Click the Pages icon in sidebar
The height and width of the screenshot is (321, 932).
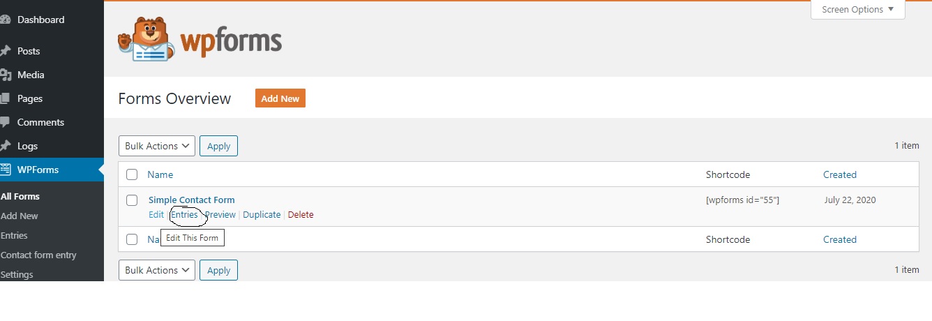(x=4, y=98)
